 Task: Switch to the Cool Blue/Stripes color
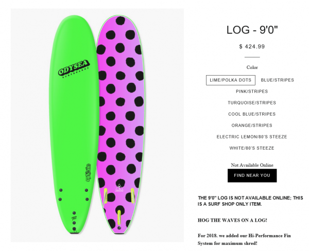[252, 114]
